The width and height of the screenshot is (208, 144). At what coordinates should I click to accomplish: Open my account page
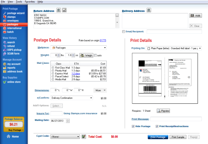[12, 64]
